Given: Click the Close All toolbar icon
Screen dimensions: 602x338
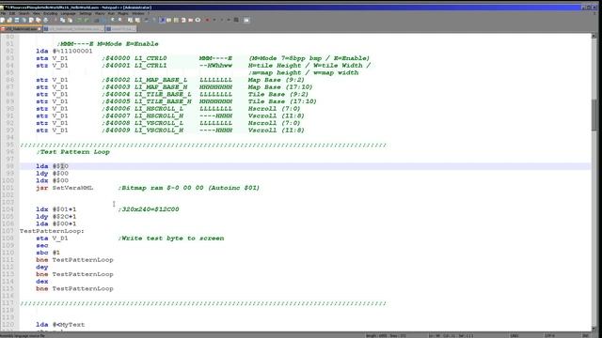Looking at the screenshot, I should (38, 20).
